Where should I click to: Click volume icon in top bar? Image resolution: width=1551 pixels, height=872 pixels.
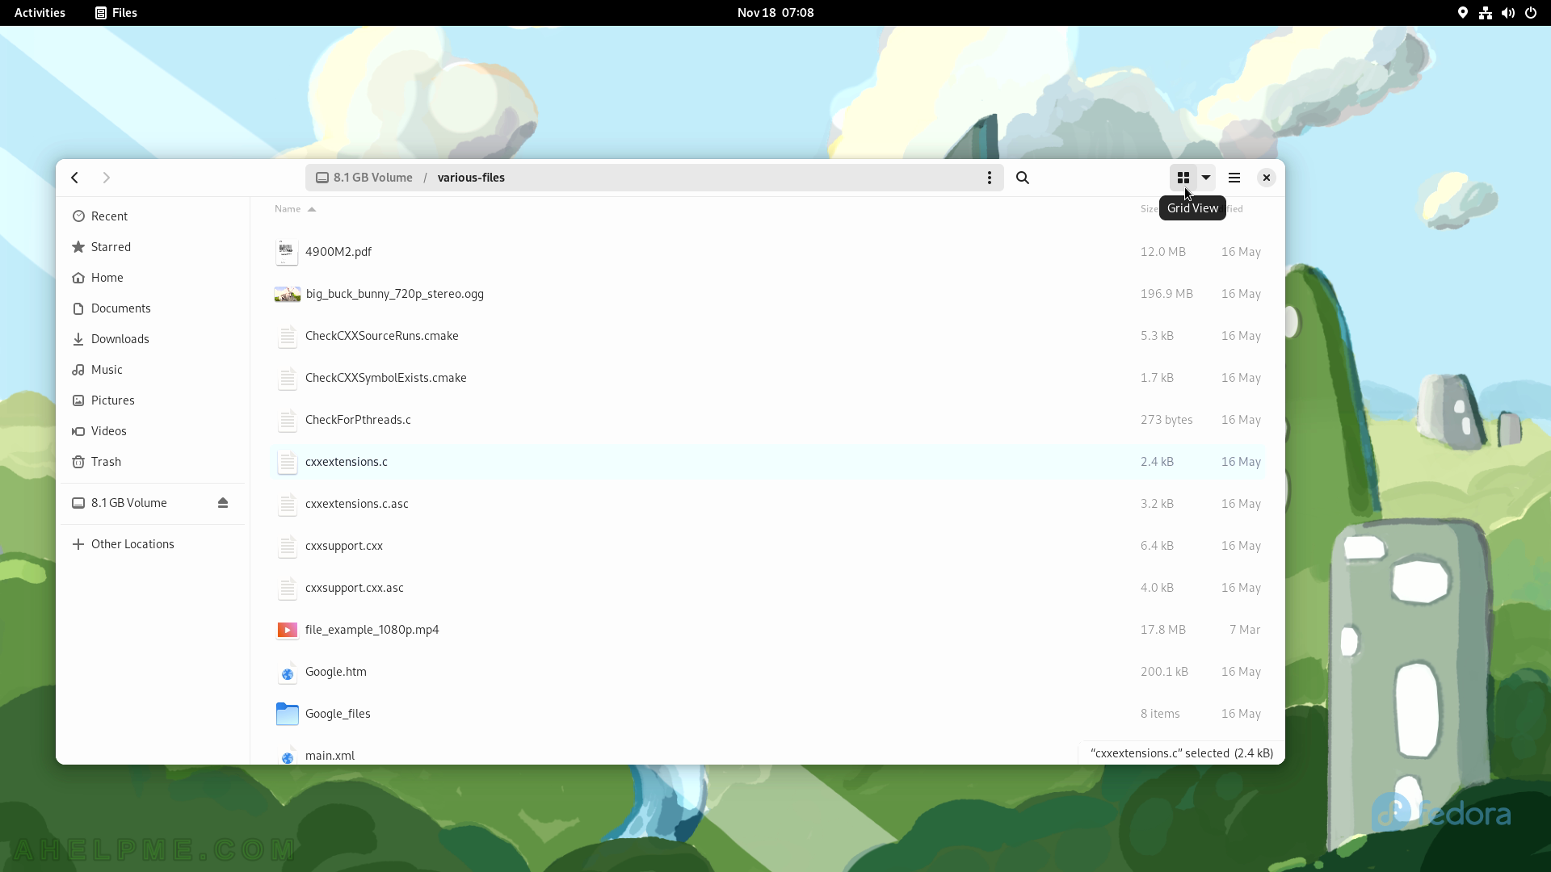tap(1508, 13)
